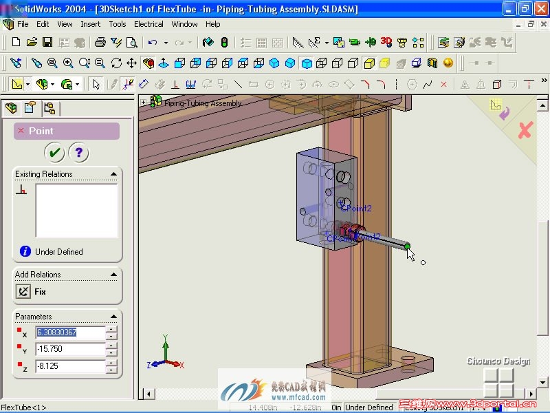This screenshot has height=413, width=550.
Task: Click the Isometric view cube icon
Action: [274, 63]
